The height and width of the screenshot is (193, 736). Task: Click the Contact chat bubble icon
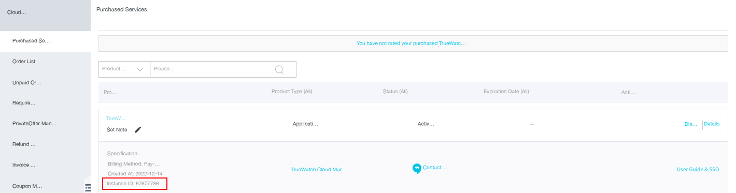417,169
